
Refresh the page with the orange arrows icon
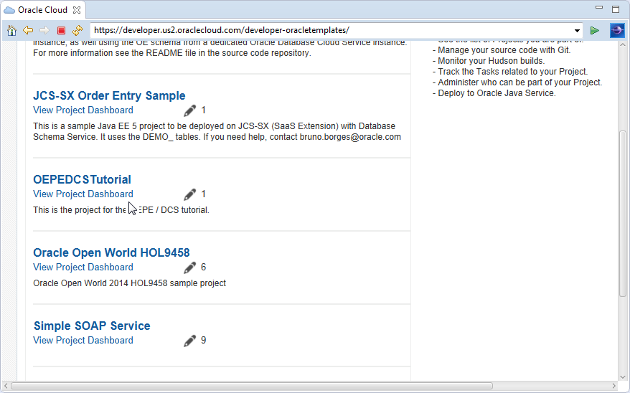pos(77,30)
